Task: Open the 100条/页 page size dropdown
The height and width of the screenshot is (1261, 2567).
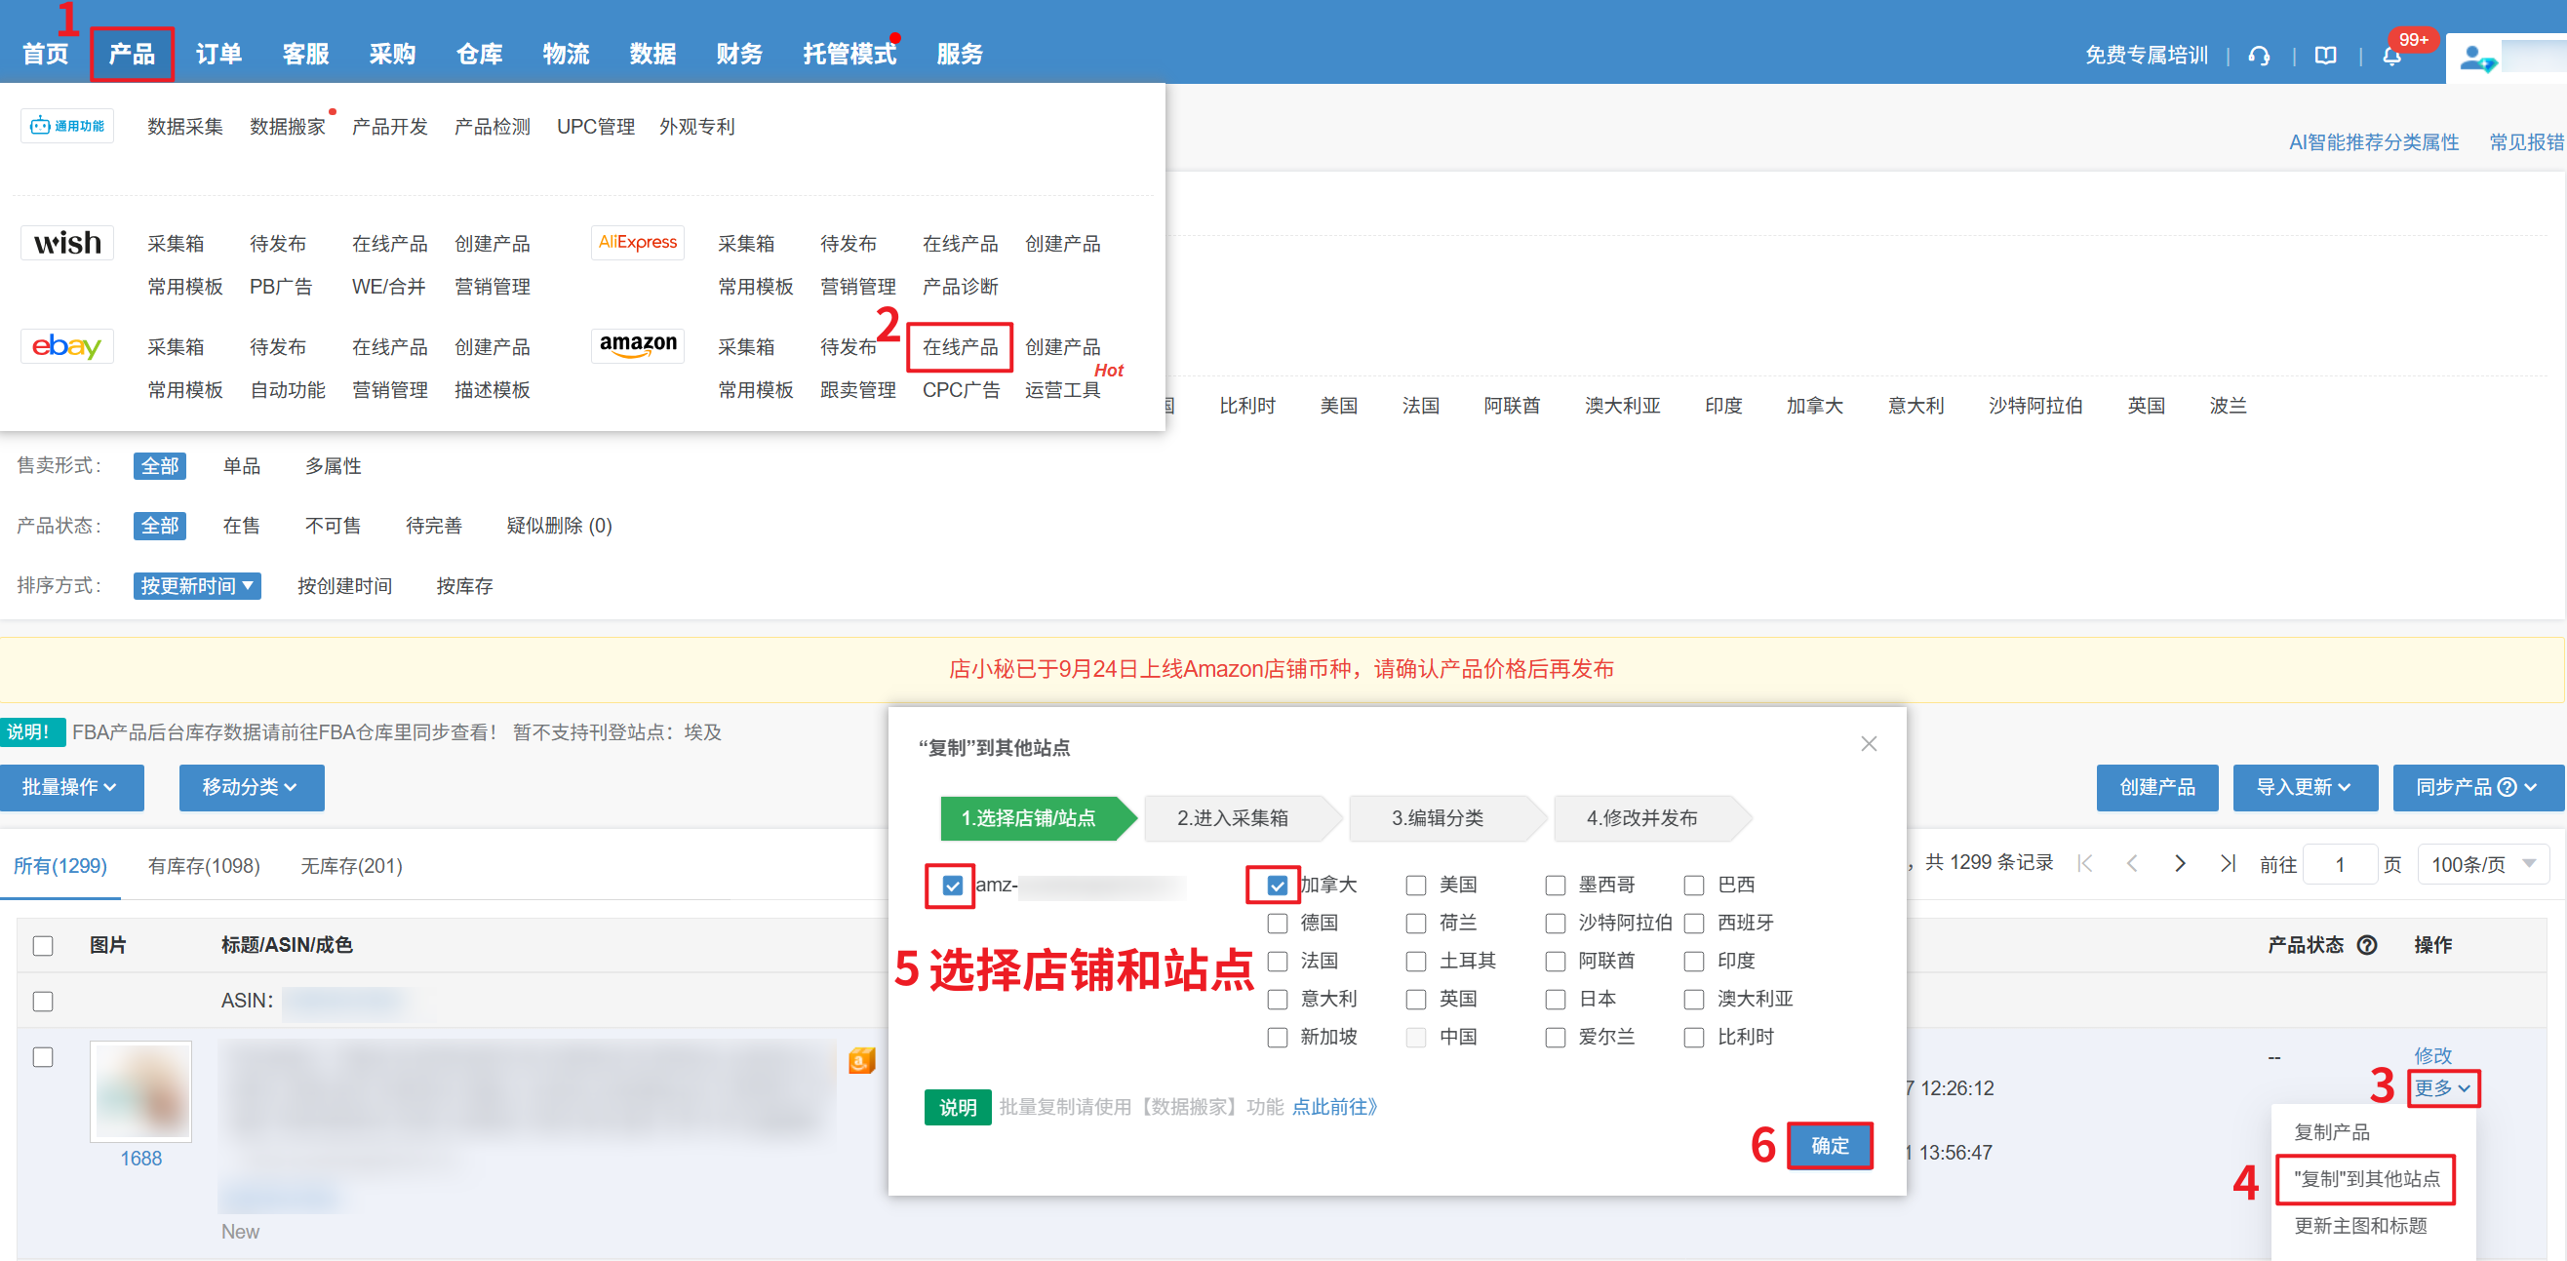Action: [x=2482, y=864]
